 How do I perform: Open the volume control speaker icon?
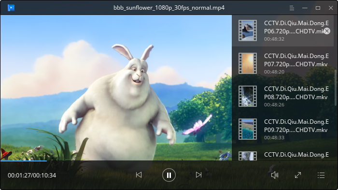[x=275, y=175]
